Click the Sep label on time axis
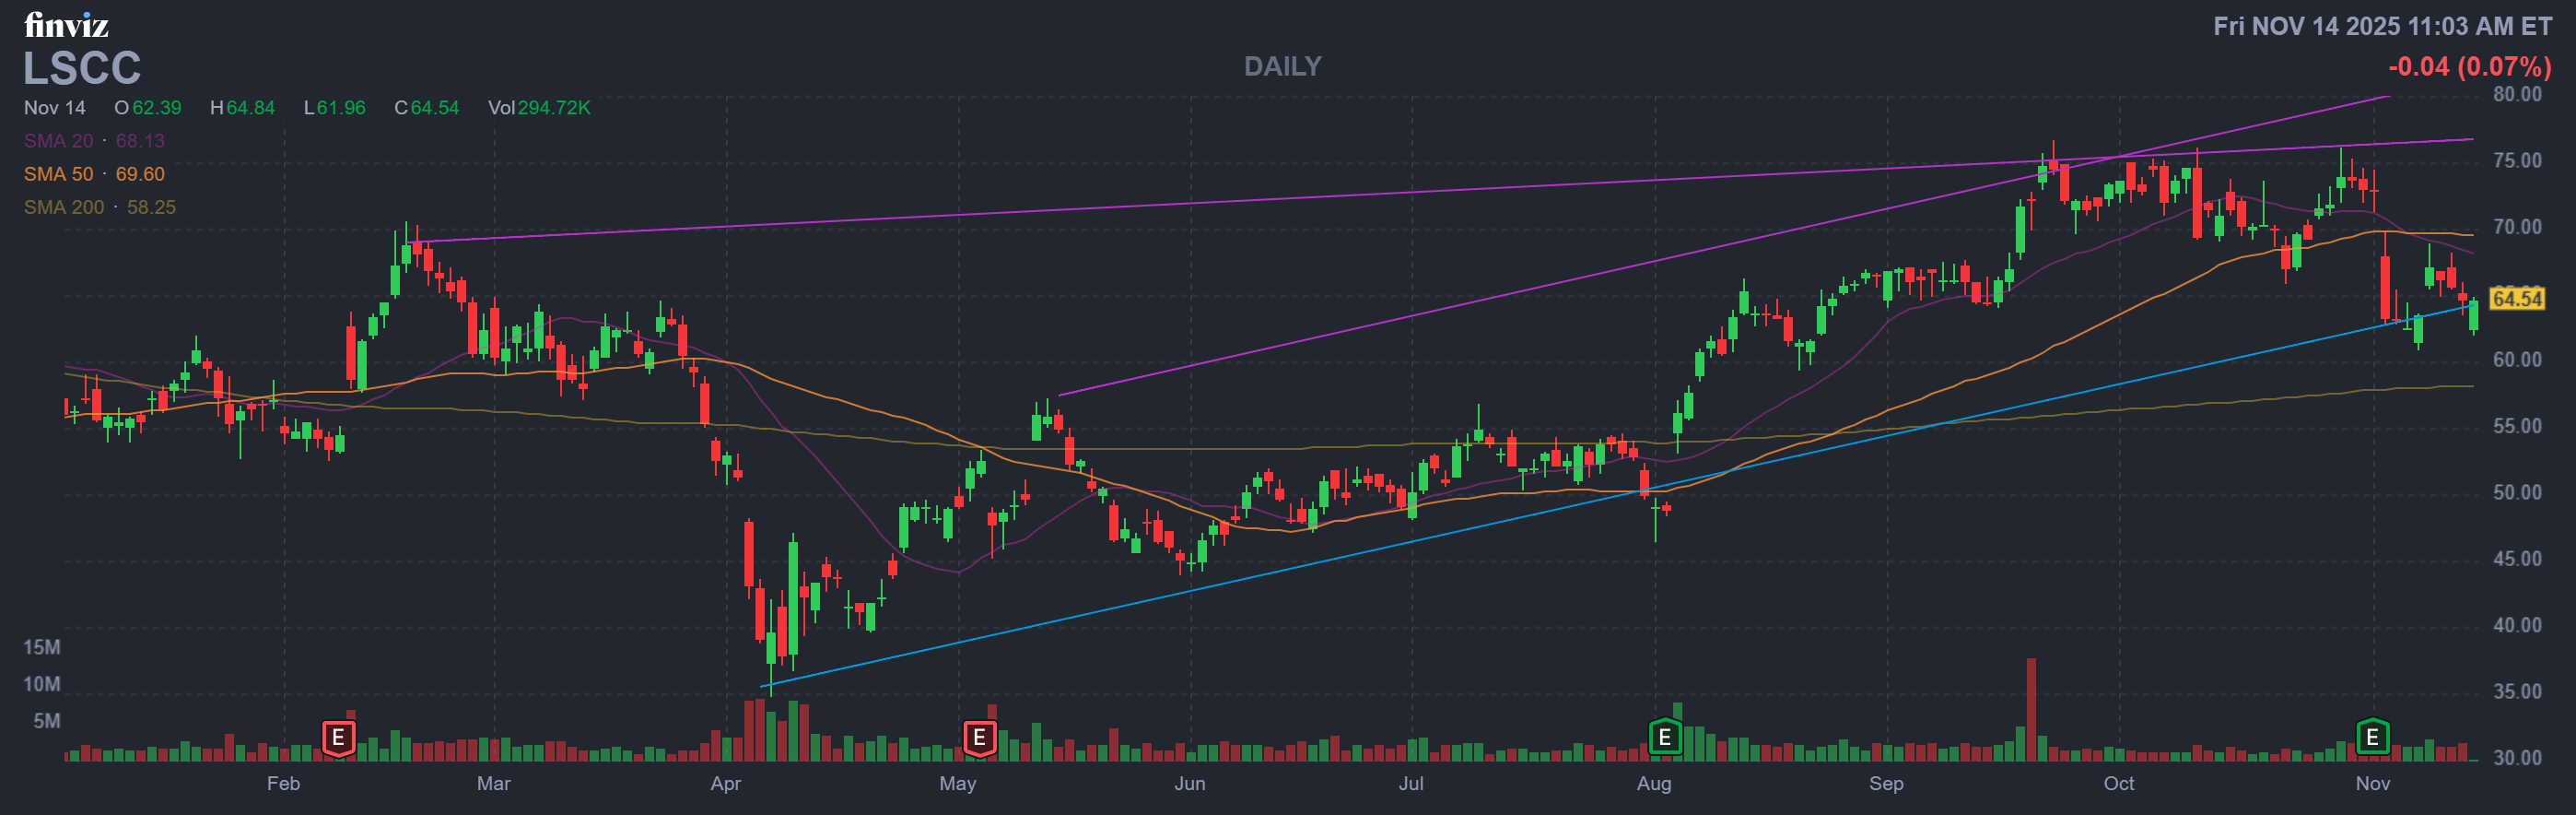This screenshot has height=815, width=2576. click(1886, 783)
